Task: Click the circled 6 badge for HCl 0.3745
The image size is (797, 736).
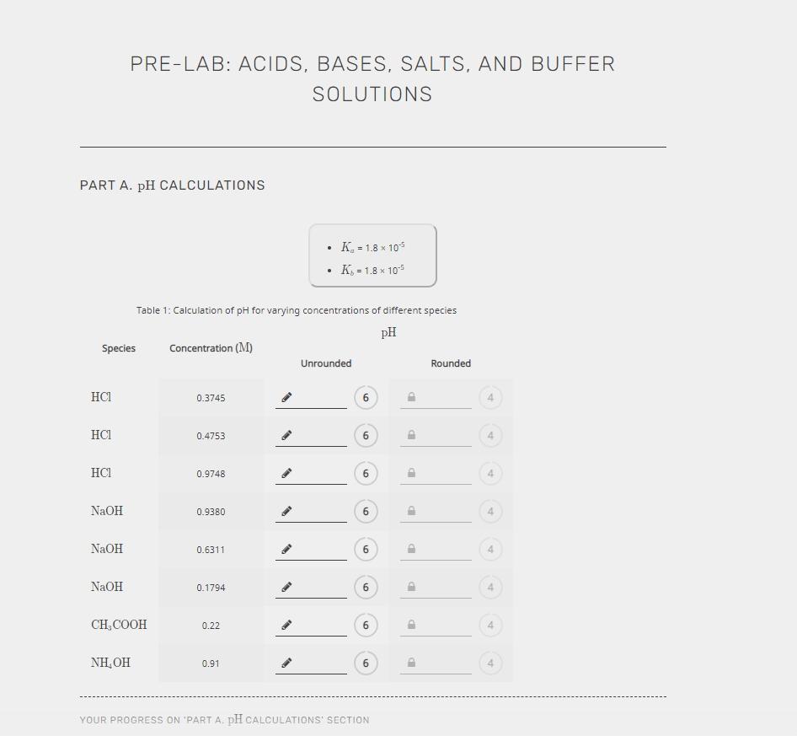Action: click(x=366, y=397)
